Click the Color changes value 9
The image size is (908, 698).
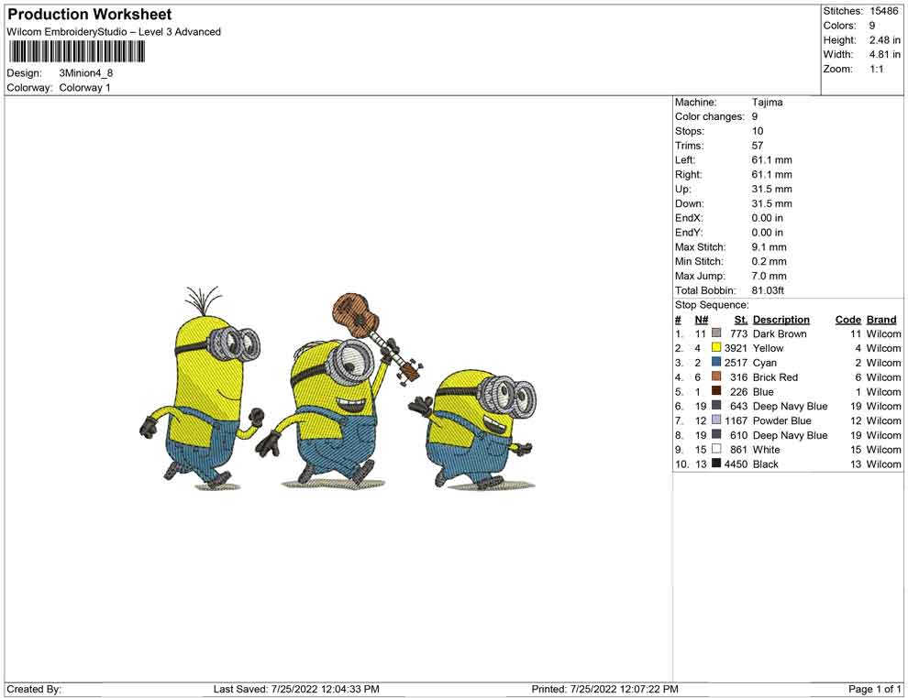coord(755,117)
